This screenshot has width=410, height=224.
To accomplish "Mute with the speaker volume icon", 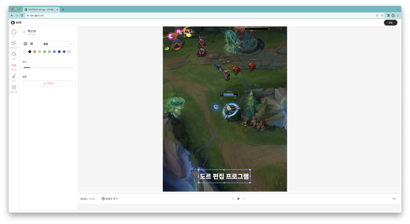I will coord(394,199).
